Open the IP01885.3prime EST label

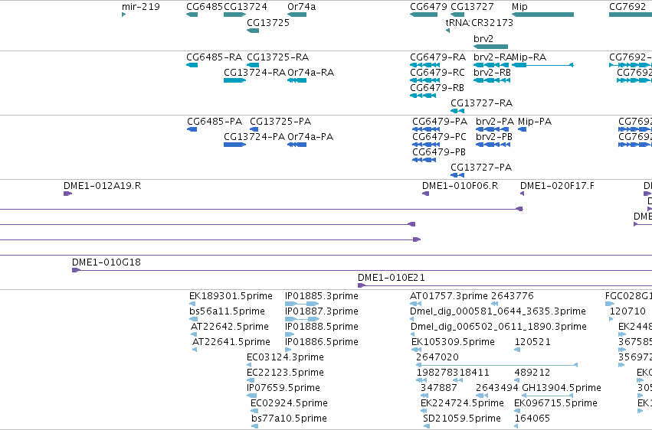coord(322,296)
